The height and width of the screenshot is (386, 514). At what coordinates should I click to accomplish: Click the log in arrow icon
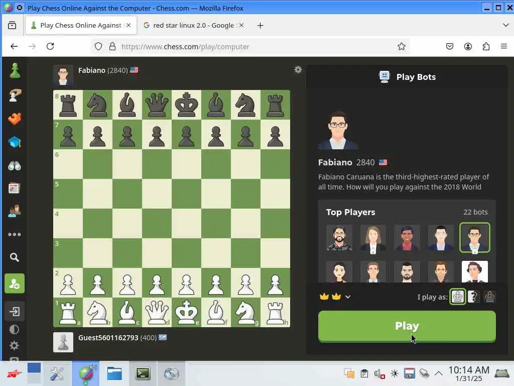15,311
